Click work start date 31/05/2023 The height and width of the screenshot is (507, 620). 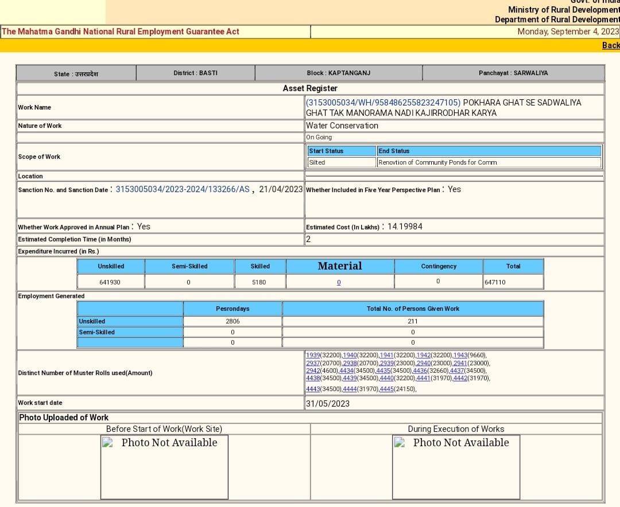point(328,403)
